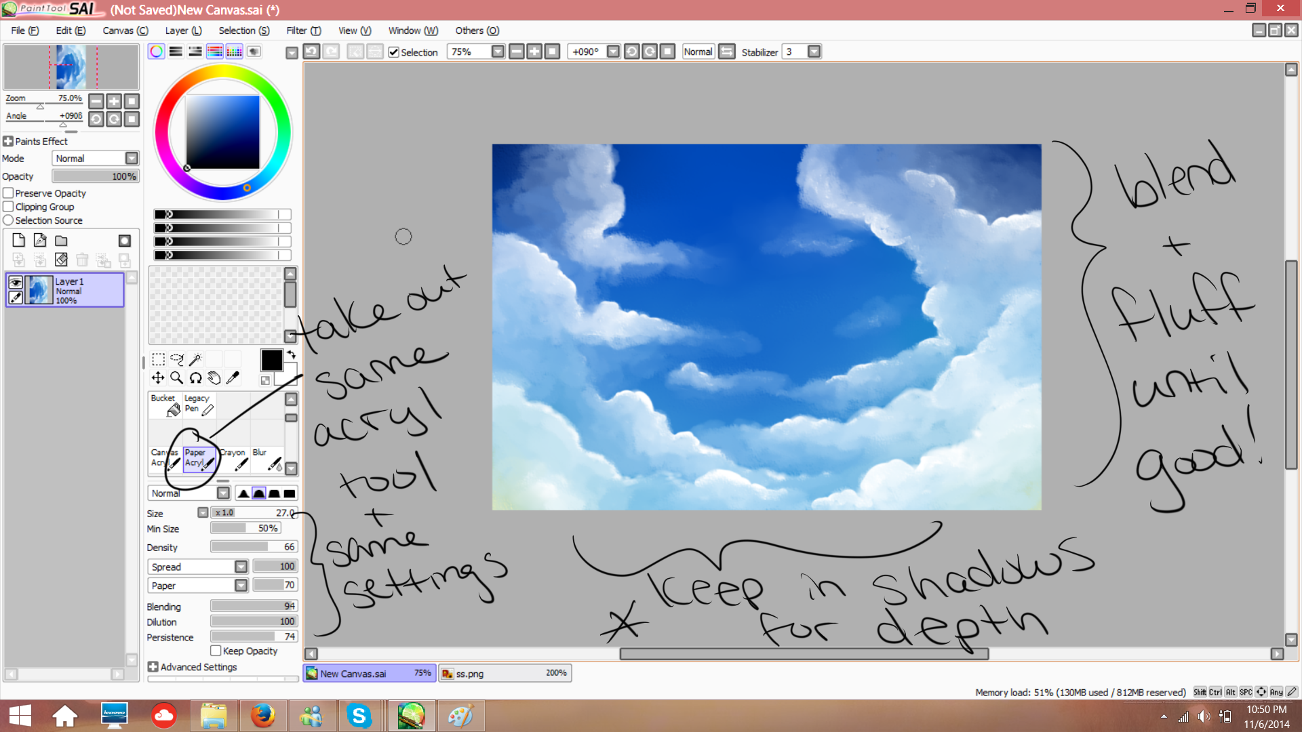Select the Eyedropper color picker tool
This screenshot has height=732, width=1302.
point(233,378)
